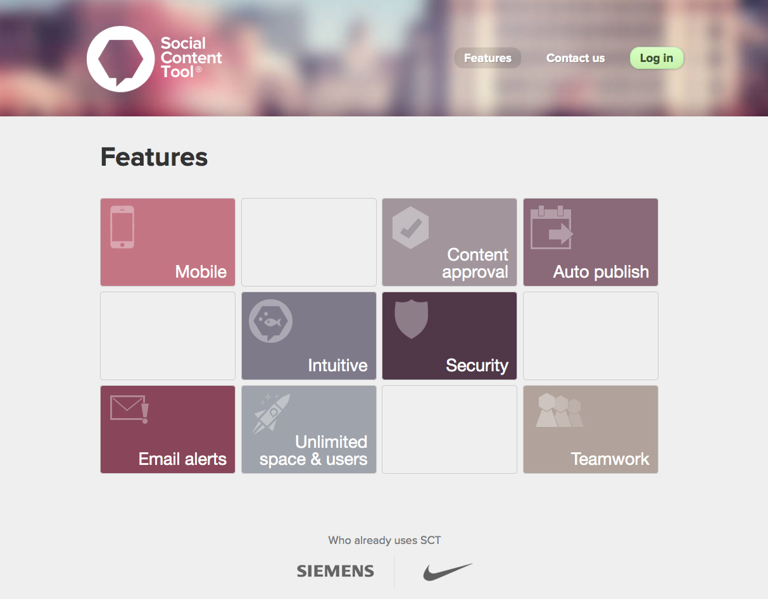Go to the Contact us page
The width and height of the screenshot is (768, 599).
tap(576, 58)
